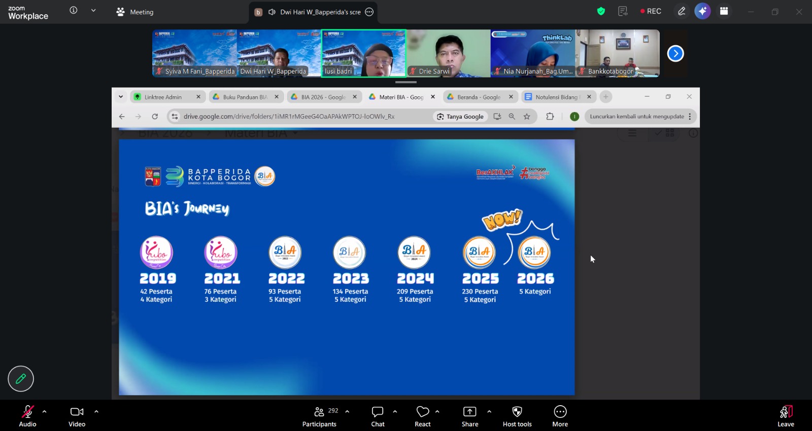Open the annotate pen icon in top bar
The height and width of the screenshot is (431, 812).
(x=682, y=11)
